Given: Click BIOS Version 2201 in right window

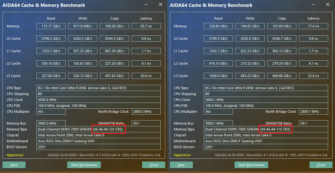Looking at the screenshot, I should point(266,147).
